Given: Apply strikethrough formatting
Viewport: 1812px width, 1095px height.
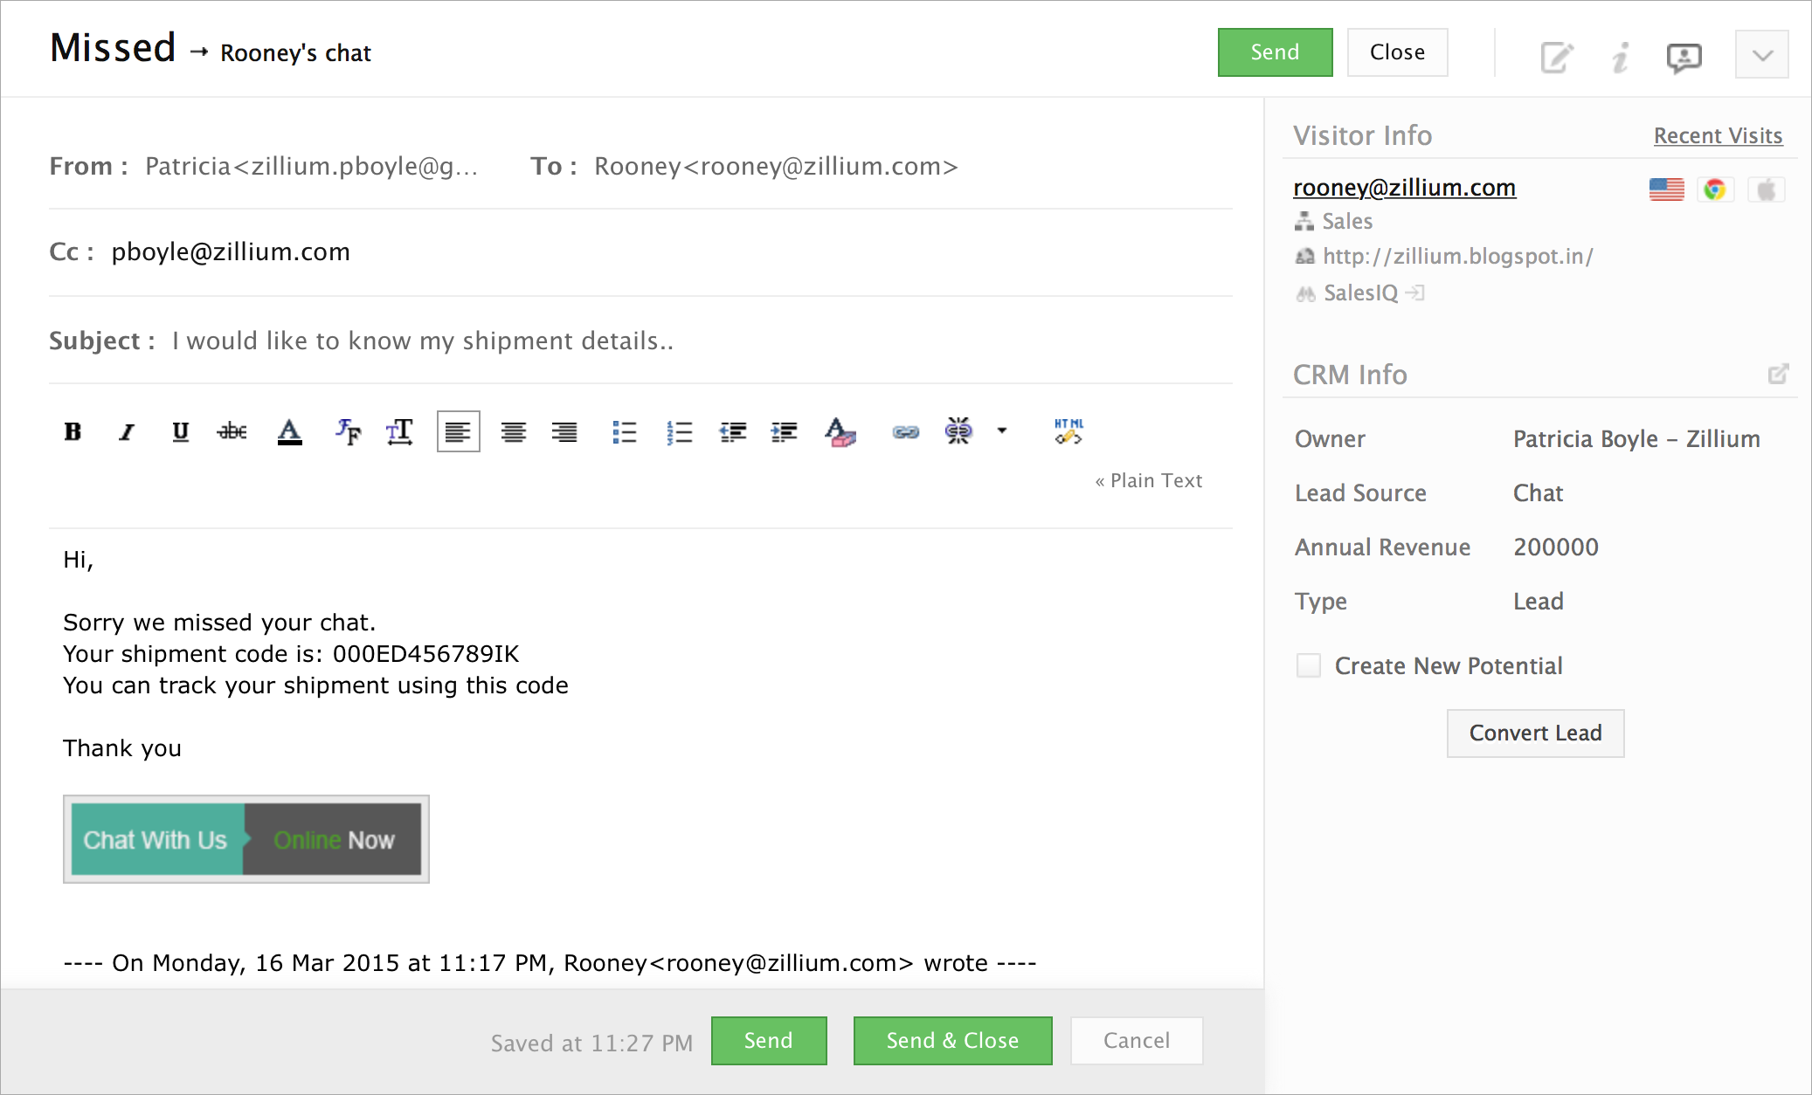Looking at the screenshot, I should [x=232, y=431].
